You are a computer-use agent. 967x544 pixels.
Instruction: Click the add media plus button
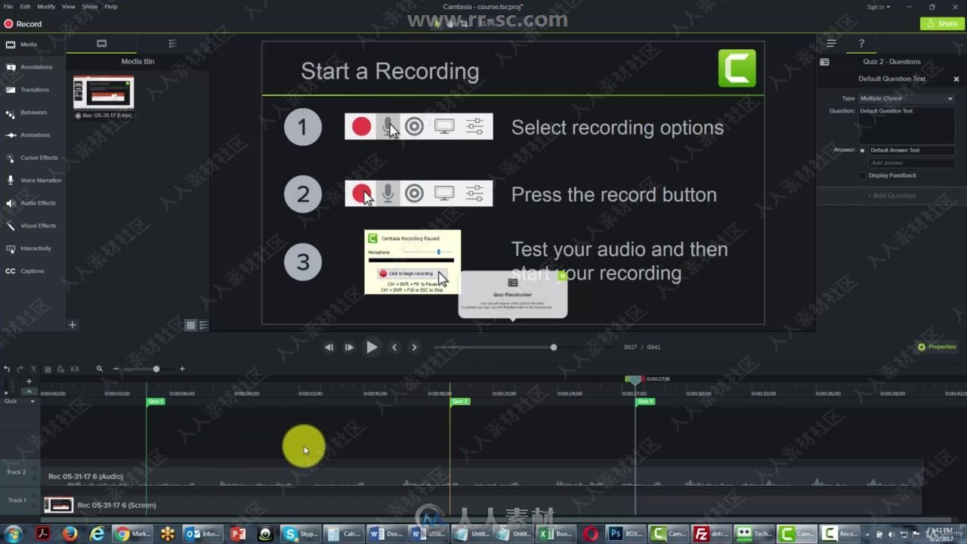click(x=73, y=325)
